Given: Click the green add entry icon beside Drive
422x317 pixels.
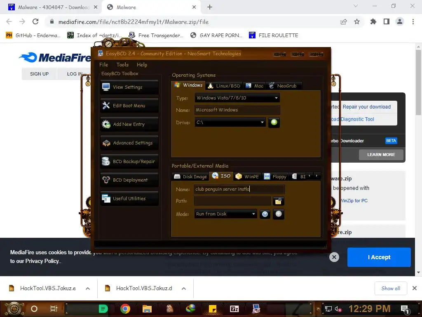Looking at the screenshot, I should (x=274, y=122).
